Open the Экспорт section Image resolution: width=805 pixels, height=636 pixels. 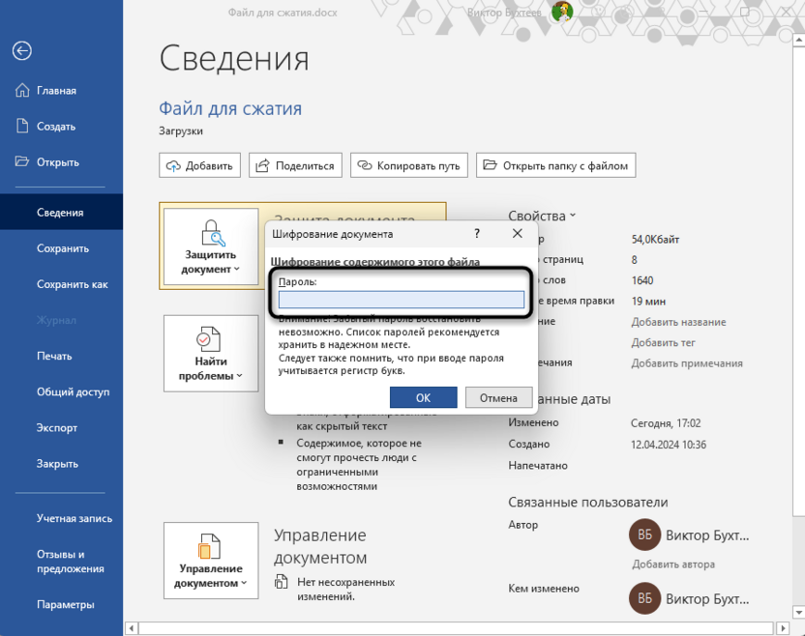point(51,427)
